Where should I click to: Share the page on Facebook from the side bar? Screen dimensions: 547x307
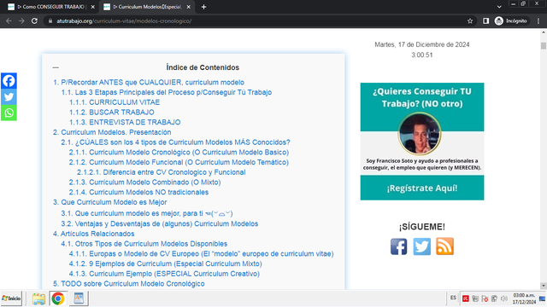tap(9, 81)
